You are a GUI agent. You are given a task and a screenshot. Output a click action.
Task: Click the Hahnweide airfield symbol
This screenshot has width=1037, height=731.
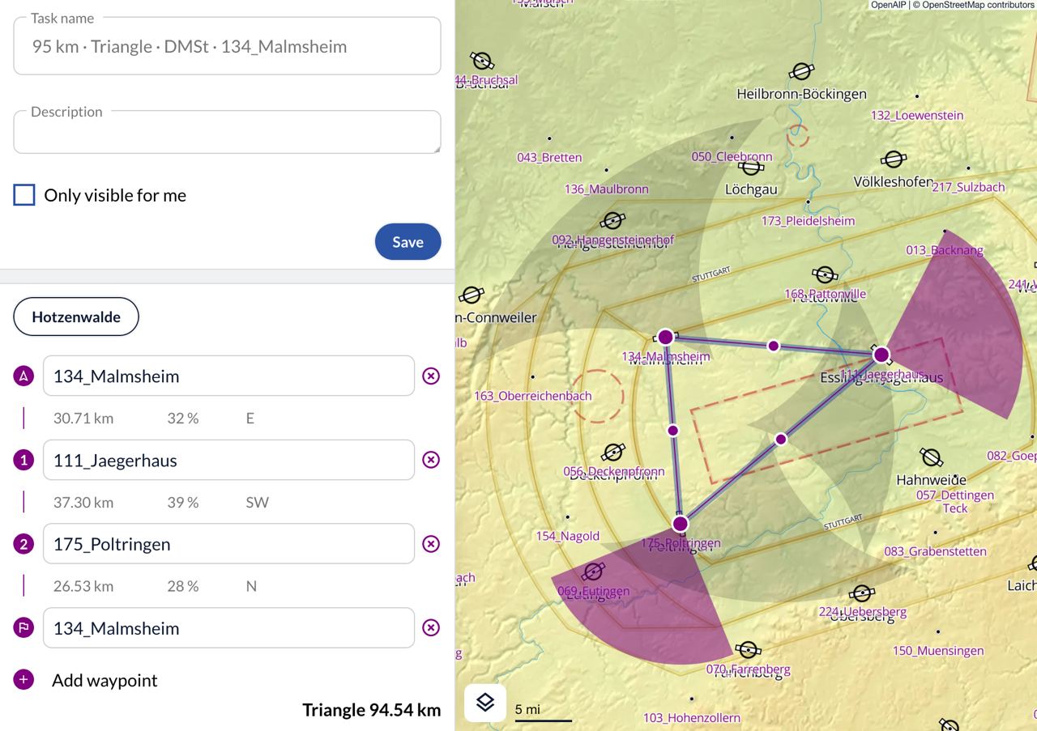(932, 458)
